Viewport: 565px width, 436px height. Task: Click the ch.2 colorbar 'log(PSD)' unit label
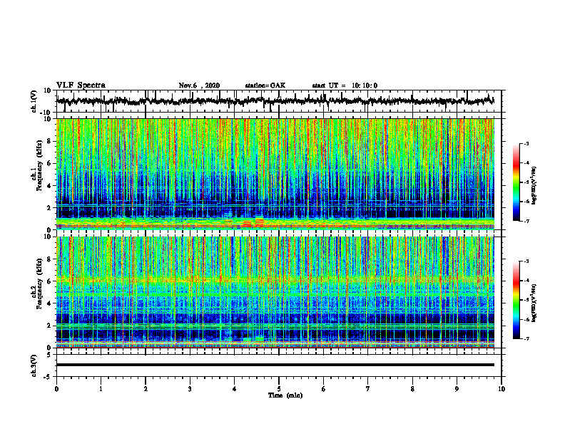534,303
